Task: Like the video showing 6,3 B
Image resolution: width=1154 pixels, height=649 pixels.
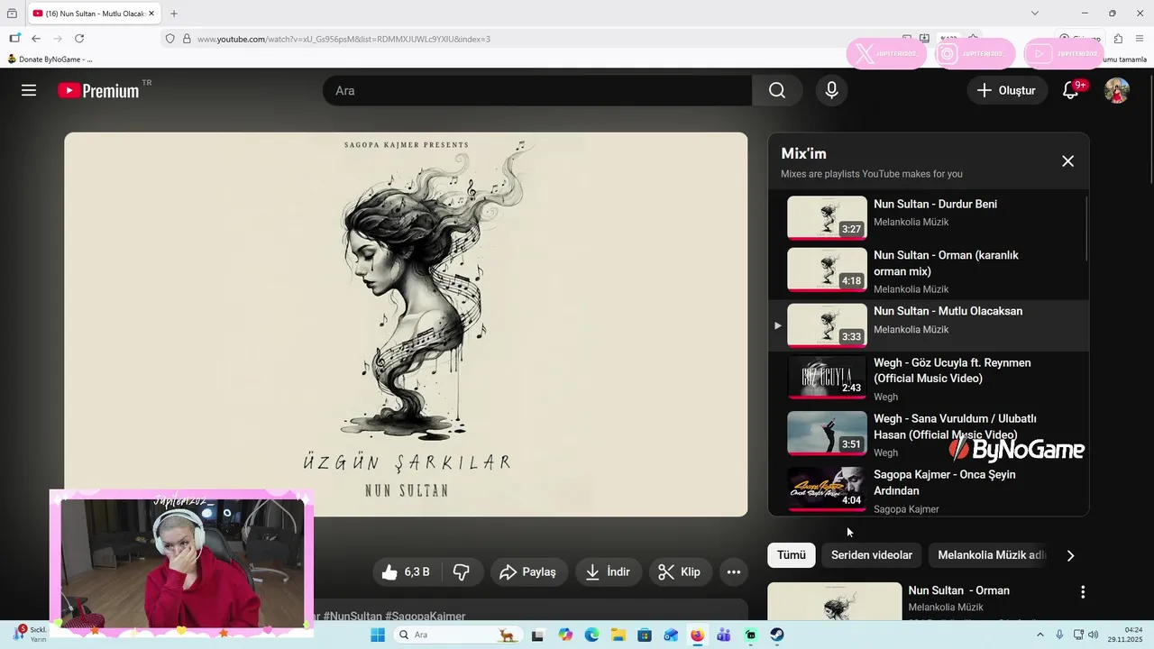Action: point(406,572)
